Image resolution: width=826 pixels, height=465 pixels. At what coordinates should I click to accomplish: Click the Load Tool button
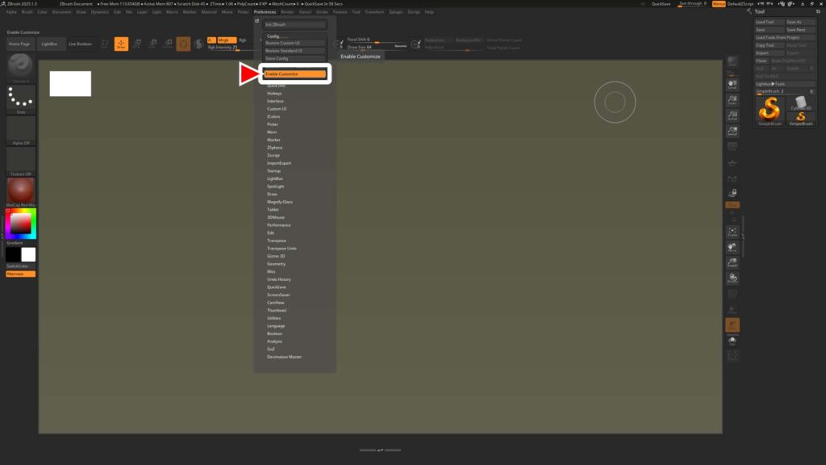pos(765,22)
